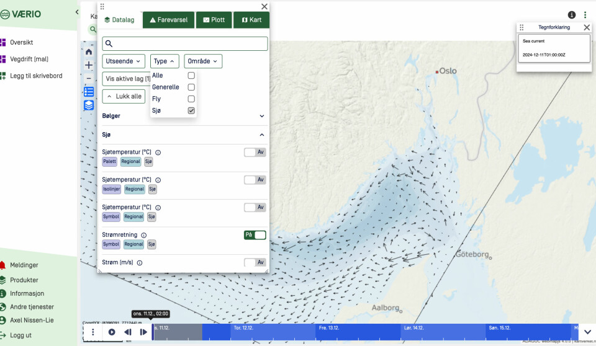
Task: Open Meldinger notifications in sidebar
Action: (24, 265)
